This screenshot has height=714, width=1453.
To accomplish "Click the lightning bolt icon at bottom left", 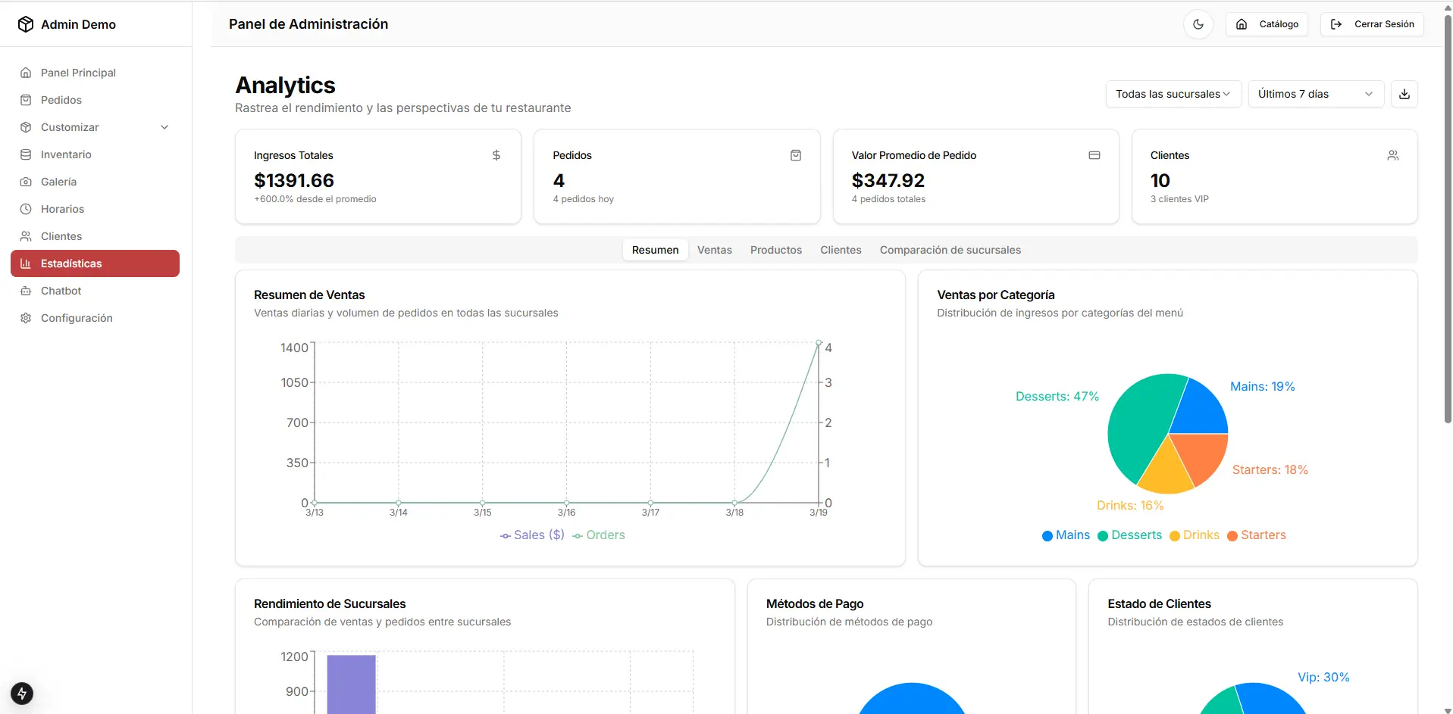I will tap(22, 693).
